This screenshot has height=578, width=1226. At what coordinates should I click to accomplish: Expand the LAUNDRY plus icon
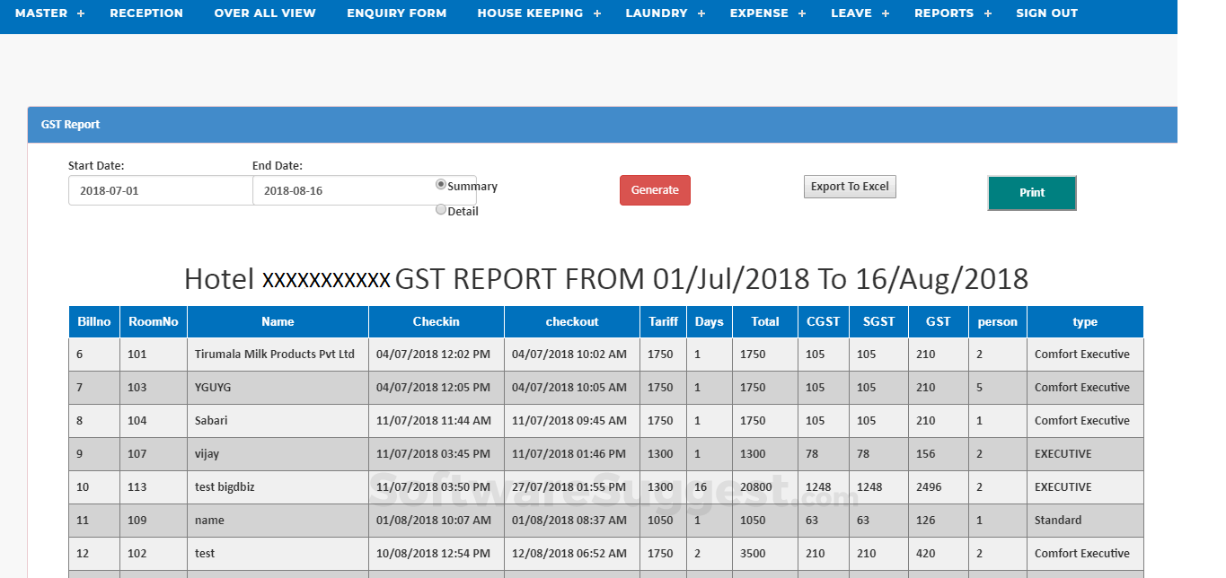[701, 13]
